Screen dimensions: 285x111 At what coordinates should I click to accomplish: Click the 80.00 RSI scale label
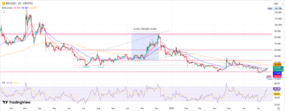point(277,83)
